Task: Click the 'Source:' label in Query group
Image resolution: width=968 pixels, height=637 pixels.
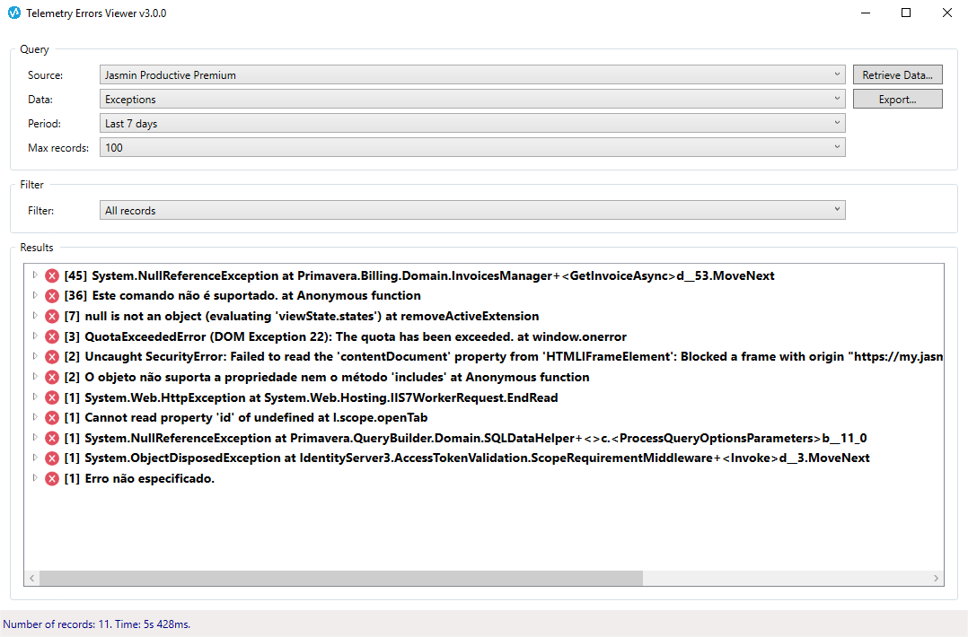Action: click(x=45, y=75)
